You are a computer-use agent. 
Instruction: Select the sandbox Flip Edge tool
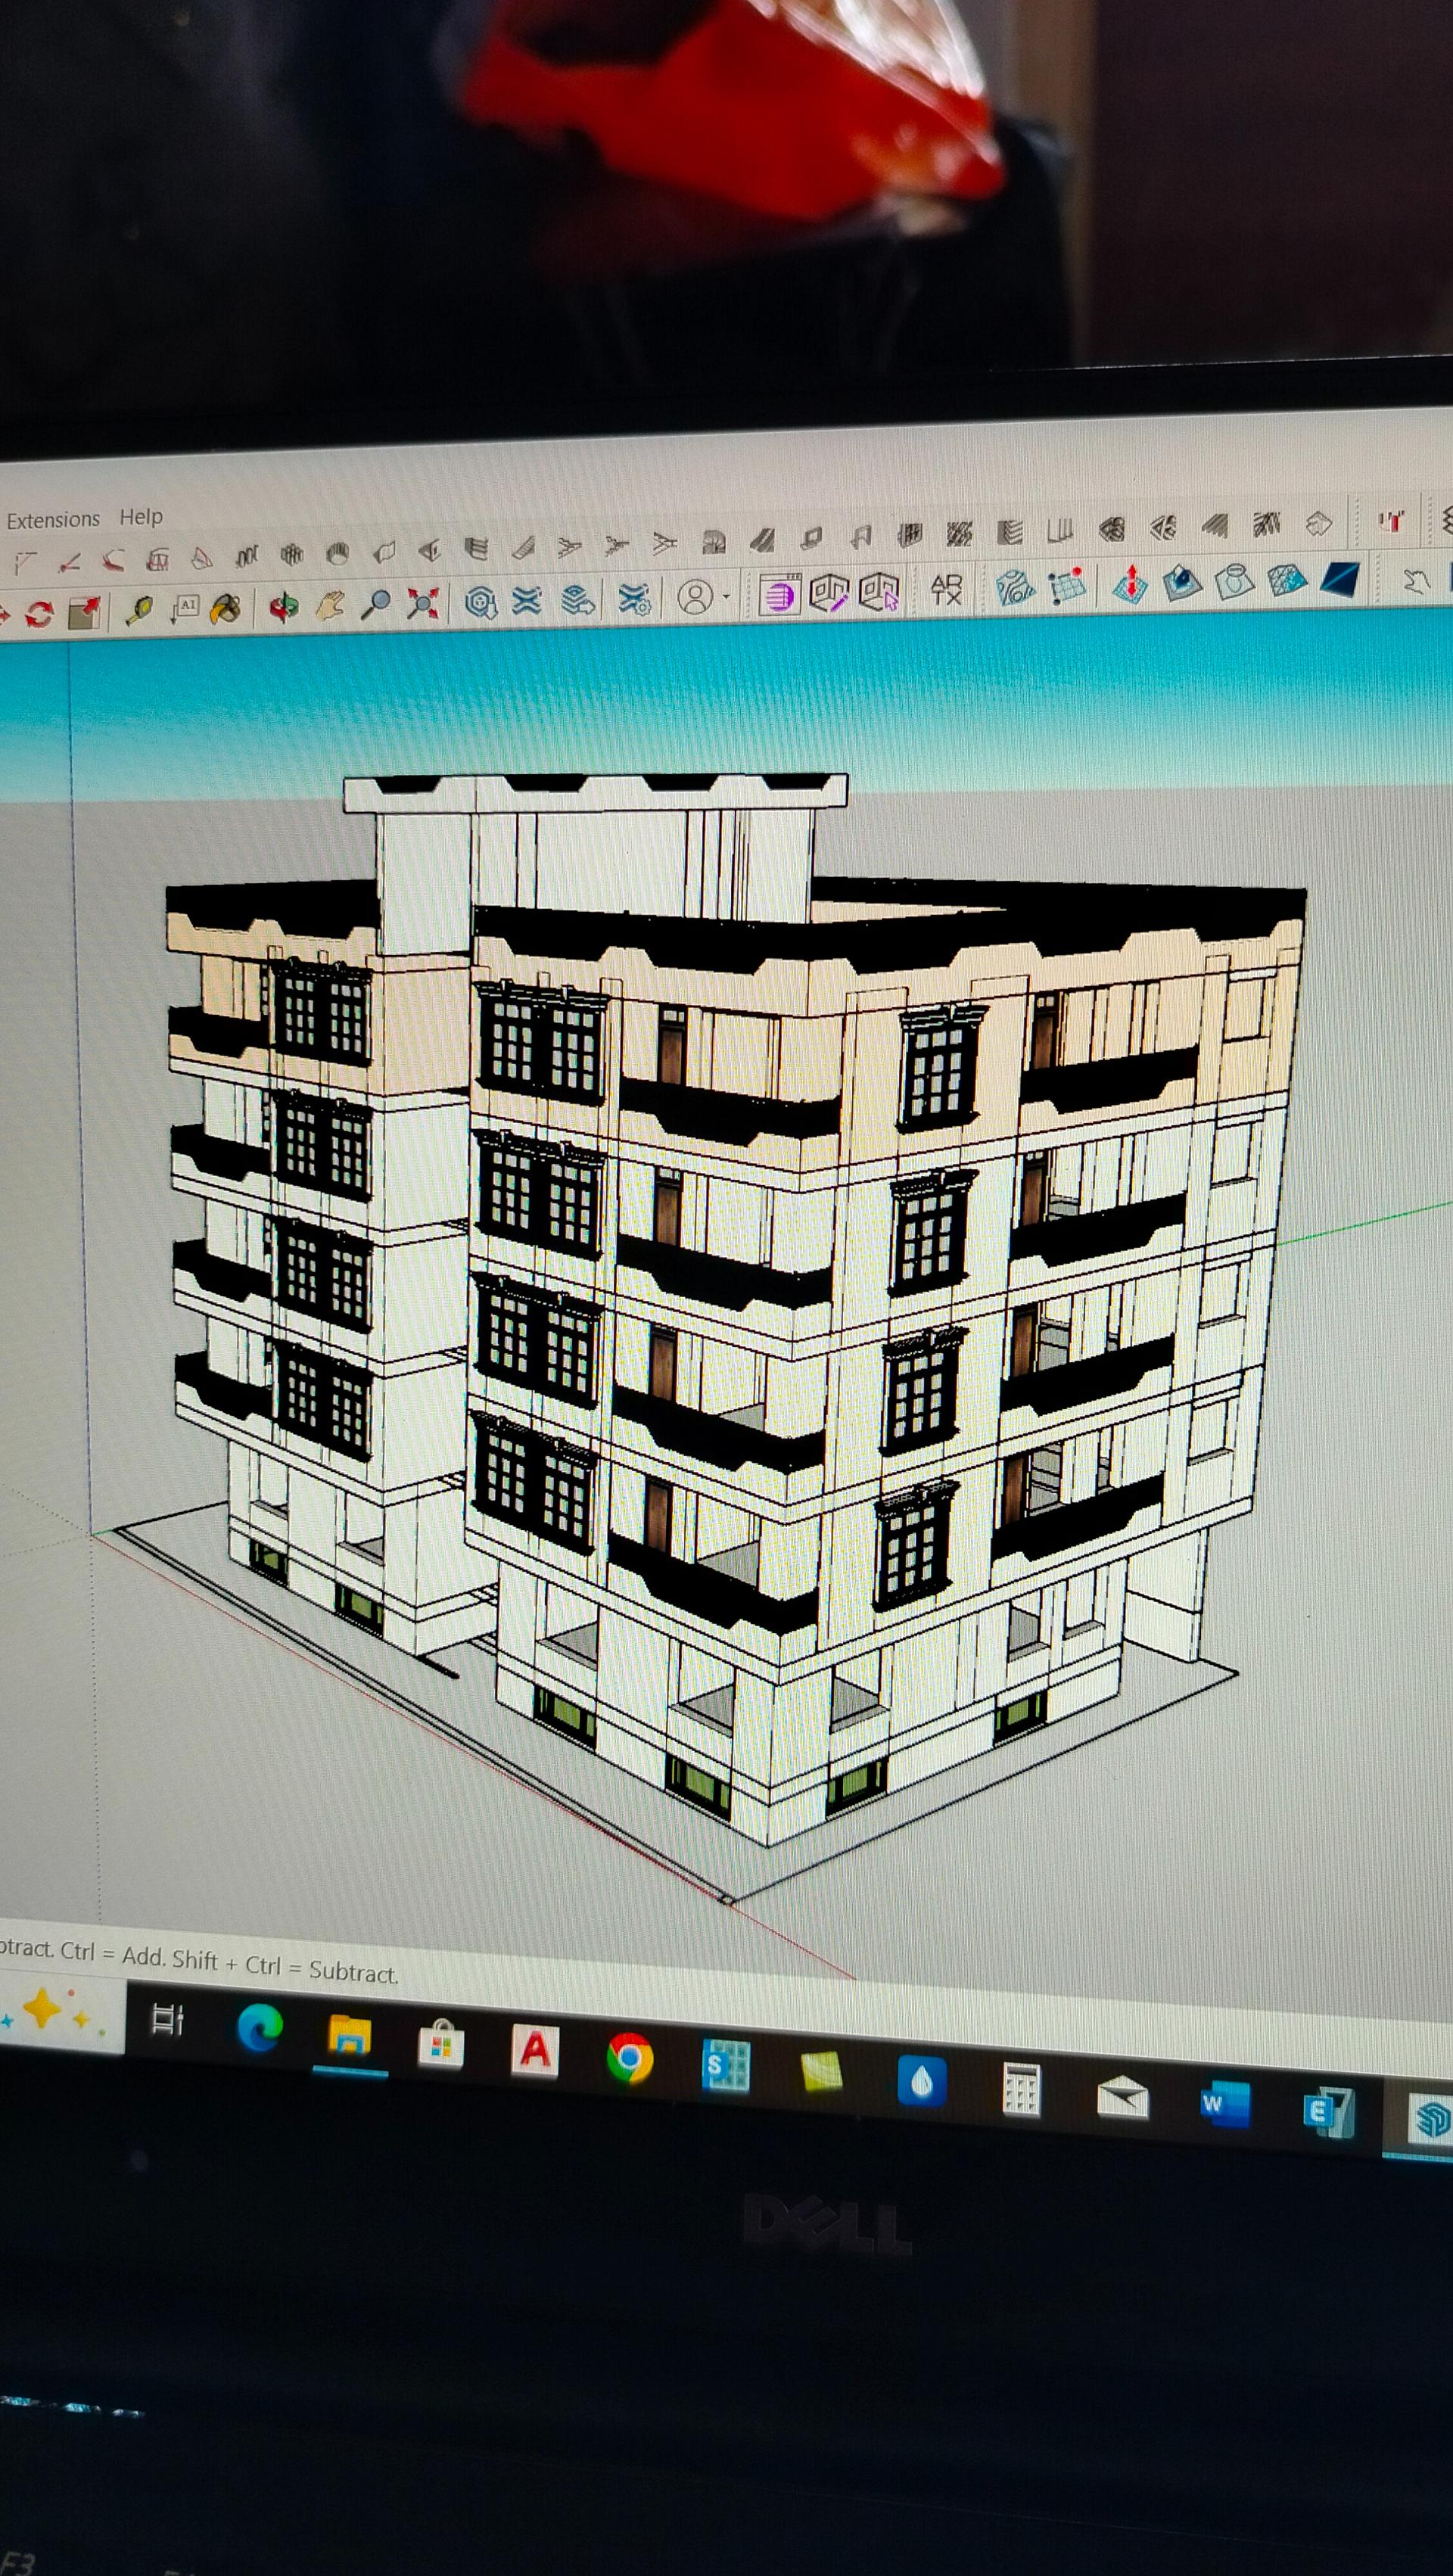pos(1340,578)
